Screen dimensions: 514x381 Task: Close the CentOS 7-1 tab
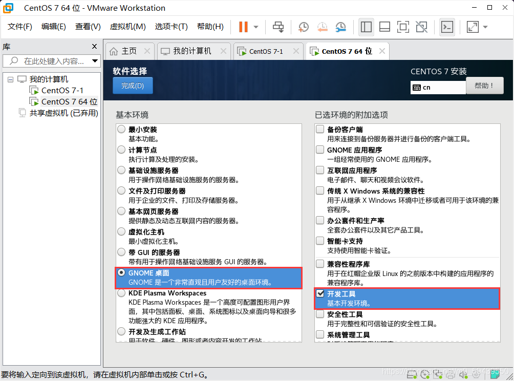(296, 51)
